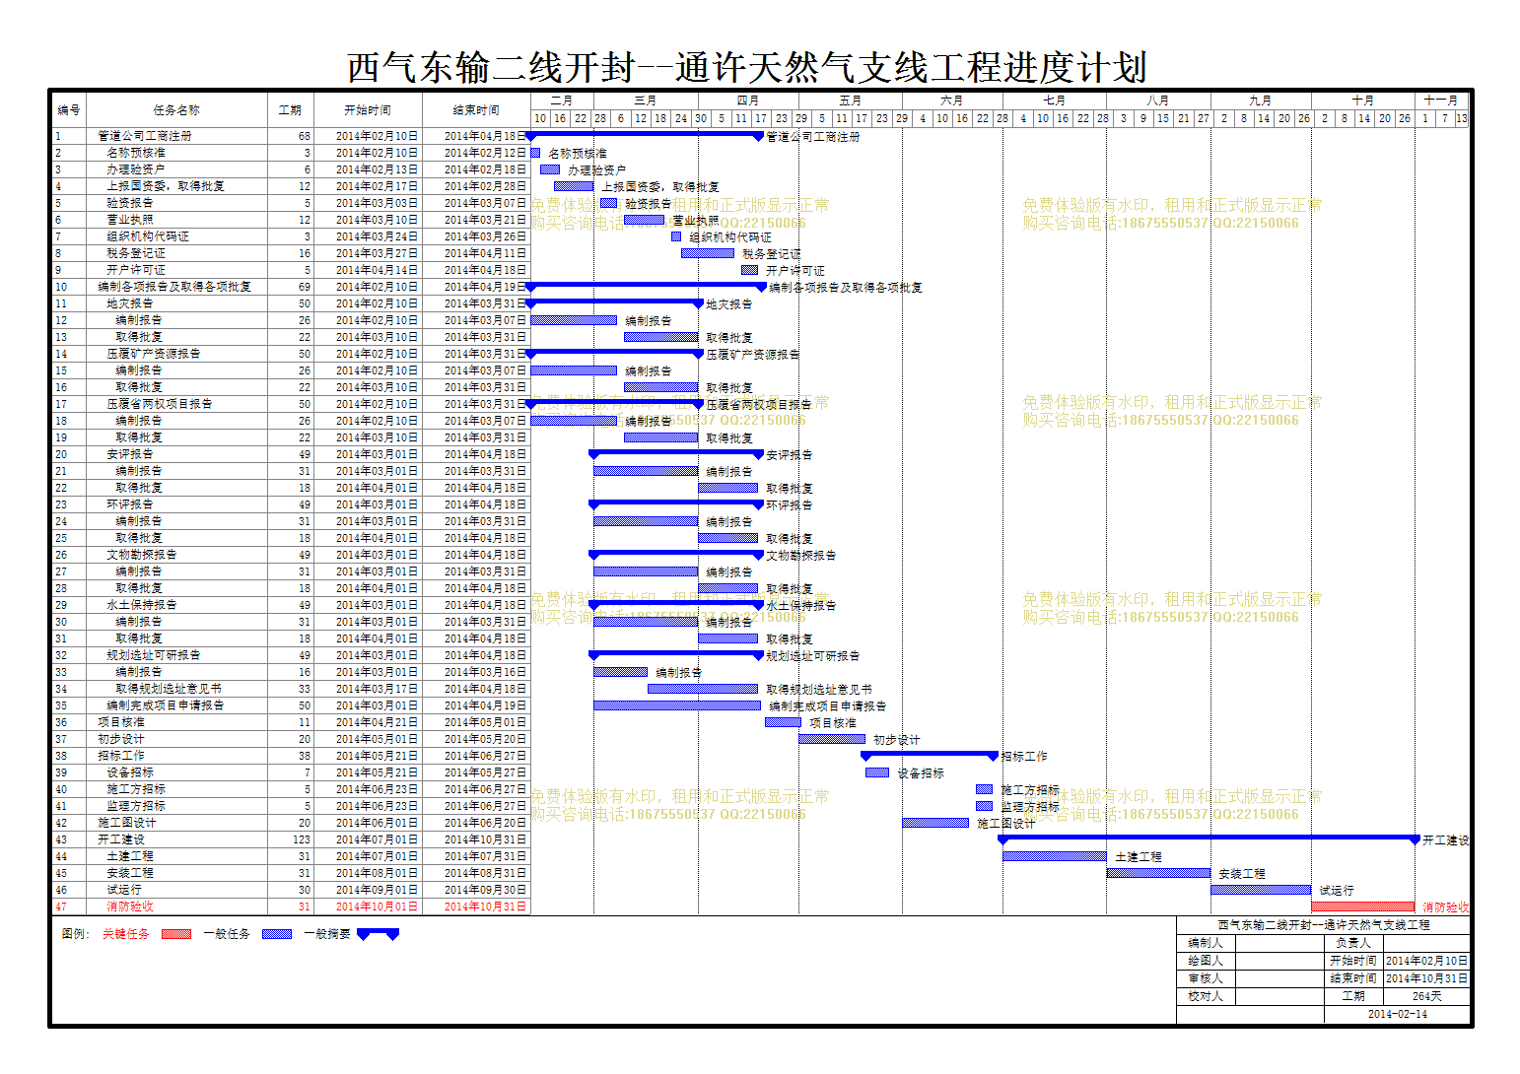Click the 开工建设 summary bar on the timeline
The image size is (1520, 1074).
click(1209, 839)
